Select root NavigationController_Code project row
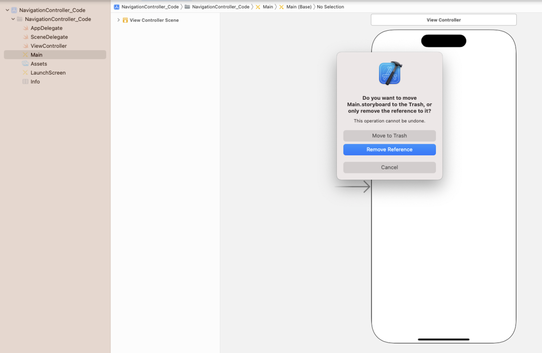 [x=52, y=10]
